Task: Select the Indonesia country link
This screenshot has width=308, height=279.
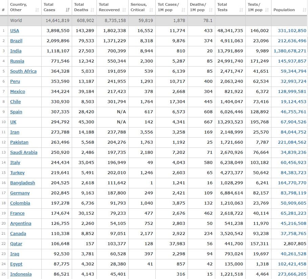Action: (x=21, y=274)
